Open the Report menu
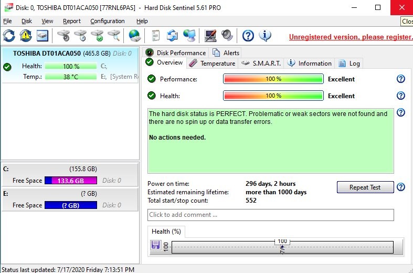 [72, 21]
